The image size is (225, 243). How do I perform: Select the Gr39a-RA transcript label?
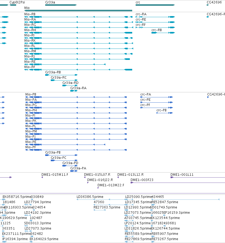79,88
